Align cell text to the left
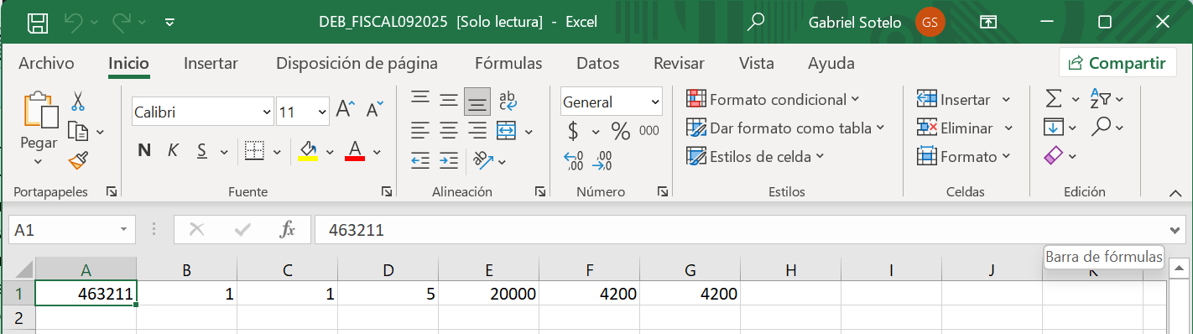Screen dimensions: 1193x334 pos(420,130)
